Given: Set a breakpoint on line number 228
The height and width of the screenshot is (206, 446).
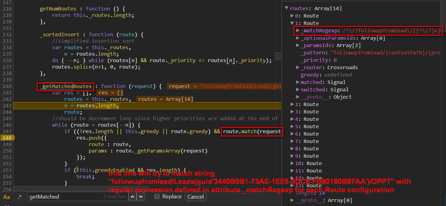Looking at the screenshot, I should click(6, 9).
